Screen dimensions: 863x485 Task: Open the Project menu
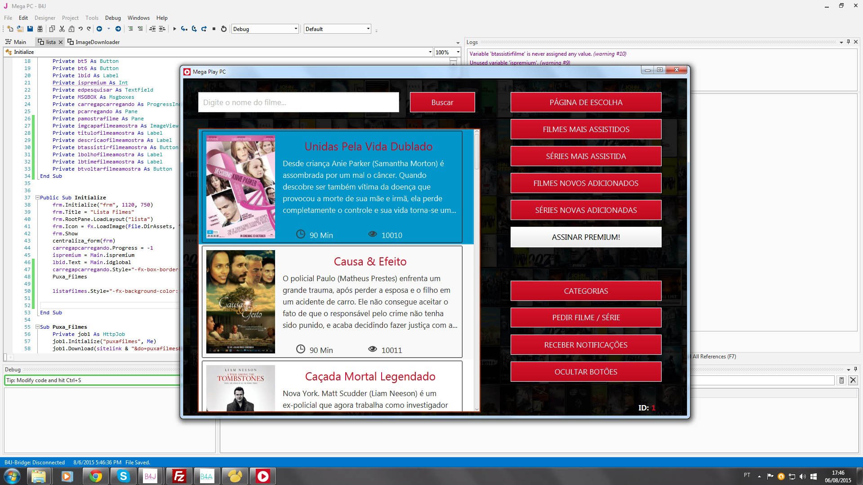click(x=70, y=18)
